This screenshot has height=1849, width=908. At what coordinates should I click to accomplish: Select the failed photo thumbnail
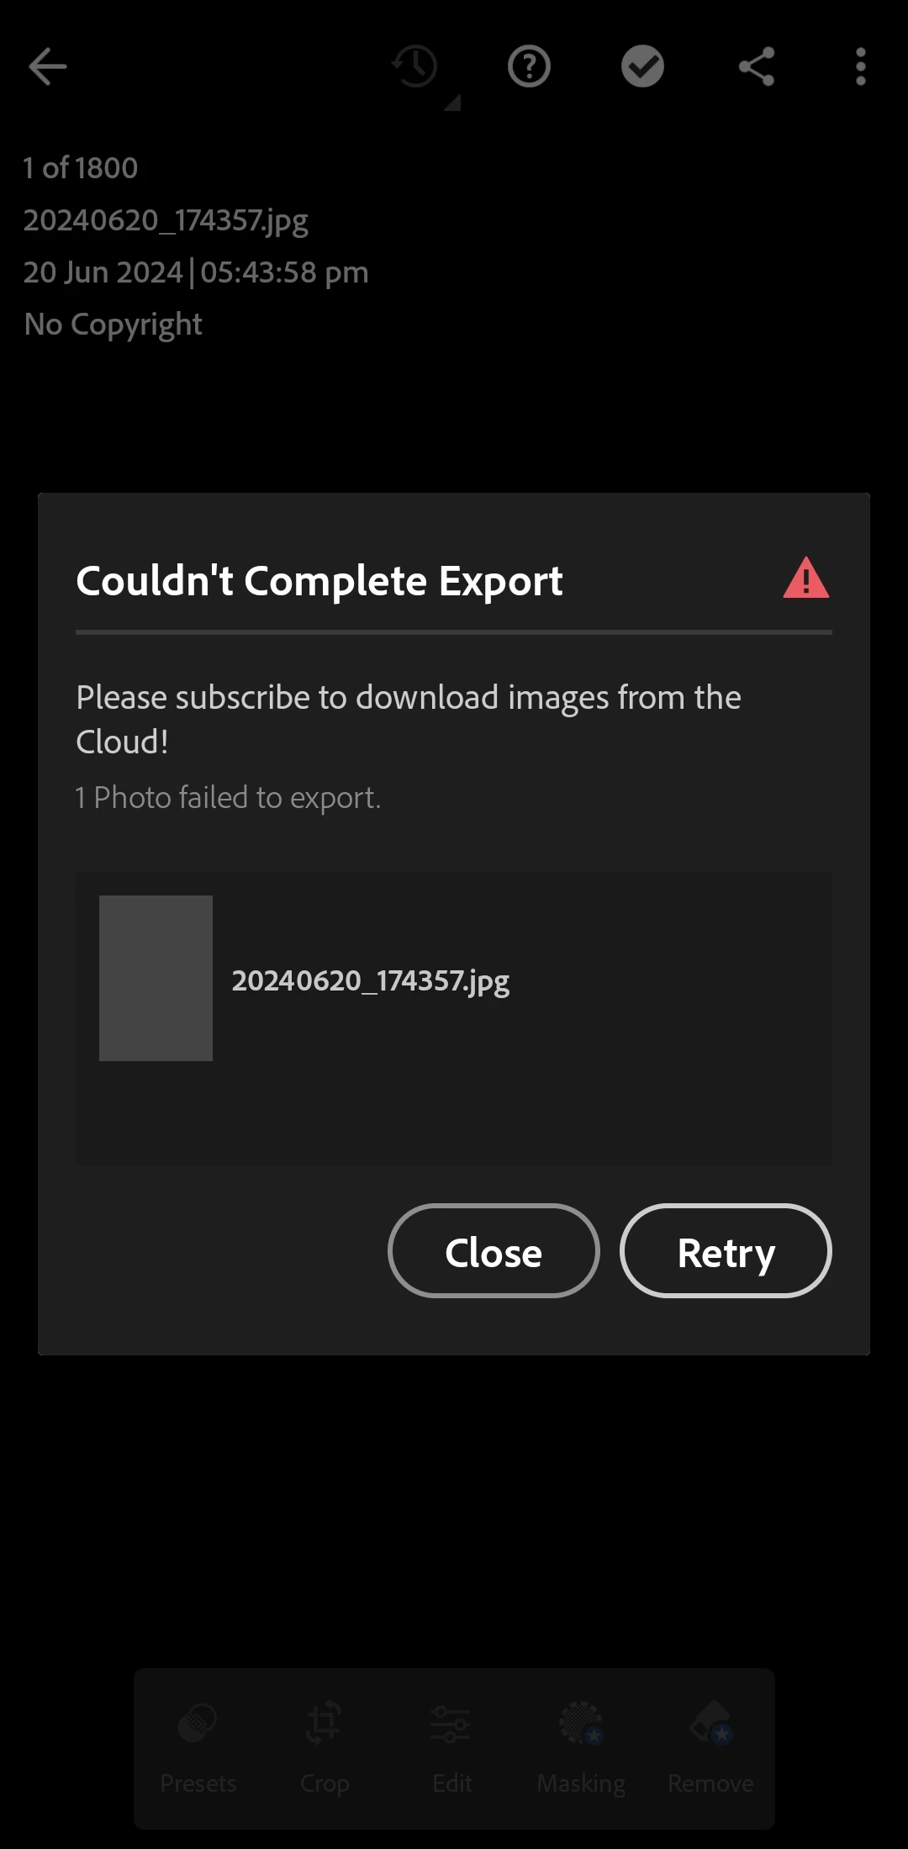coord(156,978)
